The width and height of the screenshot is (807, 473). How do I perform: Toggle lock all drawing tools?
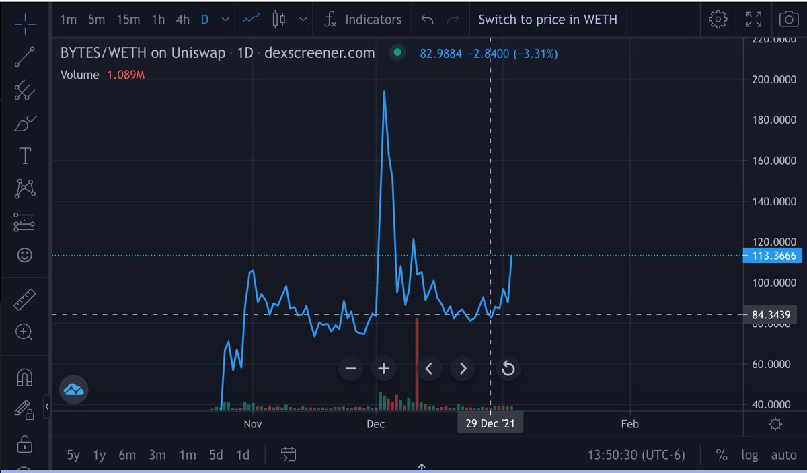pyautogui.click(x=24, y=444)
